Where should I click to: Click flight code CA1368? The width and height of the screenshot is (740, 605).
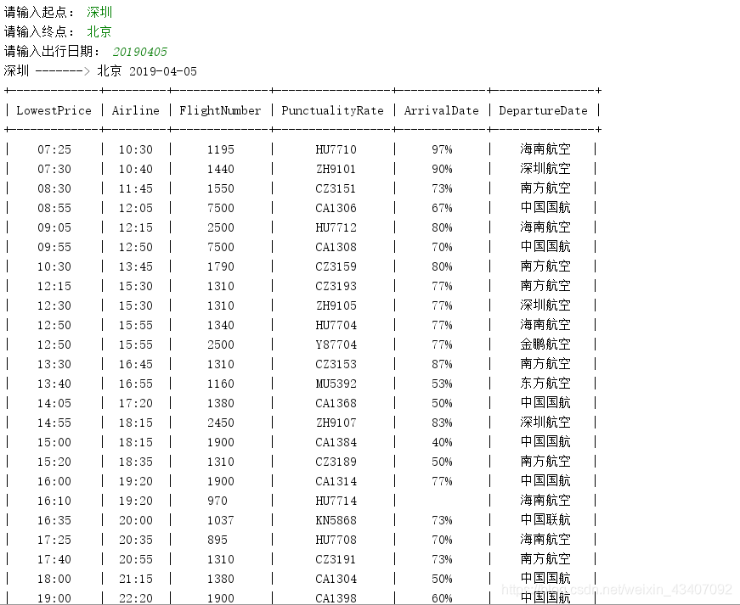tap(336, 403)
